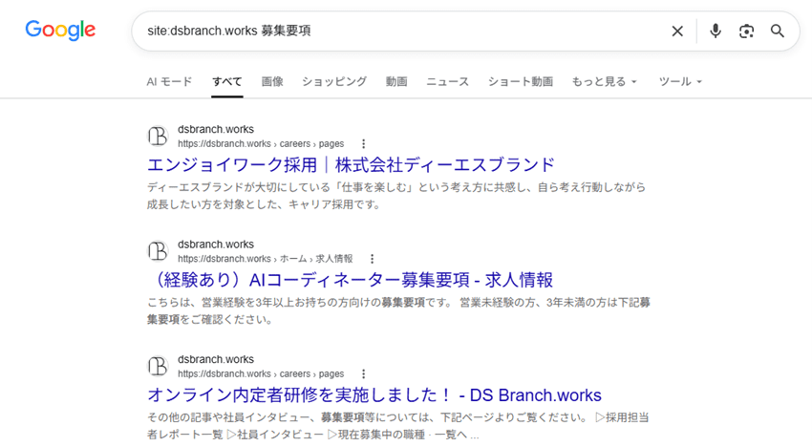Click dsbranch.works site name above オンライン内定者研修

216,359
